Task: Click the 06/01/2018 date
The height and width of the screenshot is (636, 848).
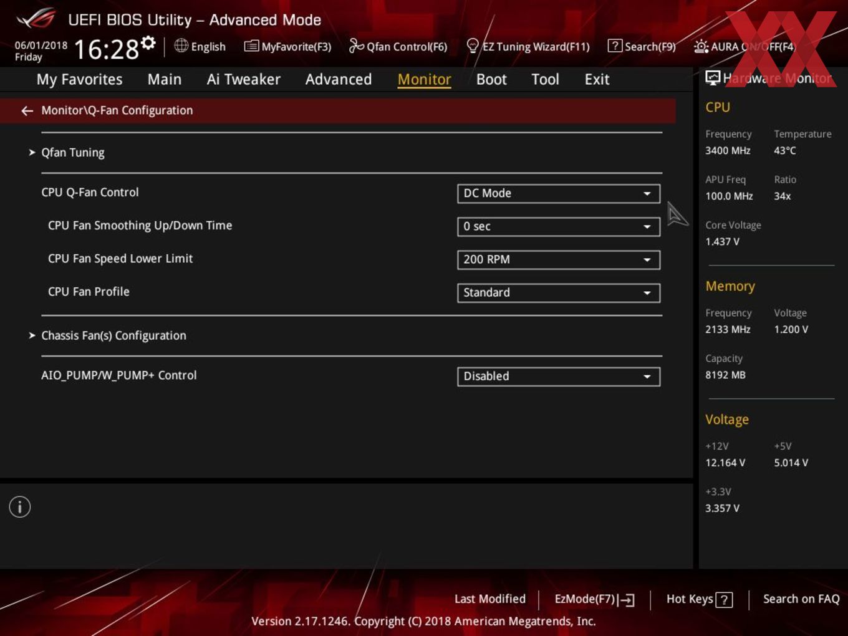Action: 41,46
